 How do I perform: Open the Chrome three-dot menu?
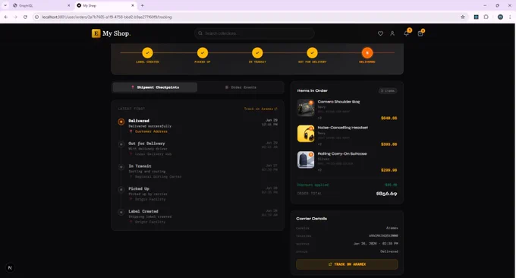tap(510, 17)
